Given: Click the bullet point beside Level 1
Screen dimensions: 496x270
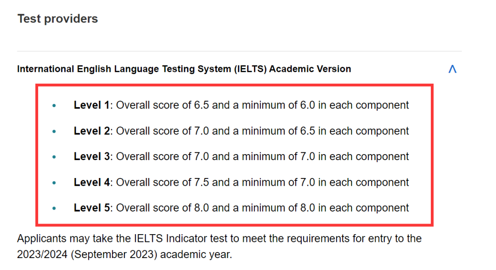Looking at the screenshot, I should click(x=54, y=105).
